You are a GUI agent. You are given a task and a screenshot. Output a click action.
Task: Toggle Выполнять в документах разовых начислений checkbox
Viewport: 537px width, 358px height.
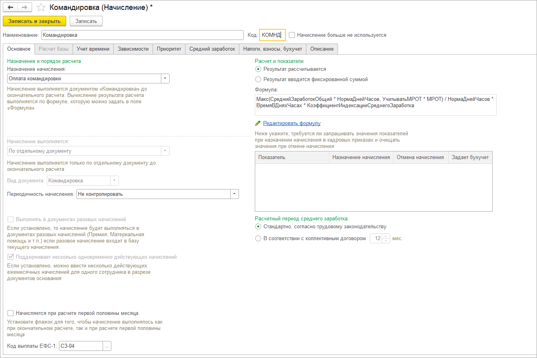click(x=11, y=220)
